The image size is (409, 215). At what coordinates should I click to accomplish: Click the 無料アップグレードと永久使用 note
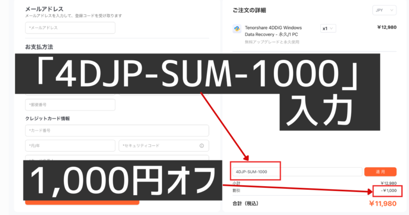272,42
